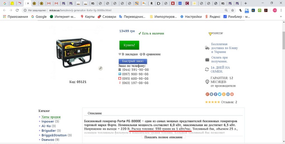Open the Настройки bookmark
The width and height of the screenshot is (285, 144).
(x=191, y=16)
